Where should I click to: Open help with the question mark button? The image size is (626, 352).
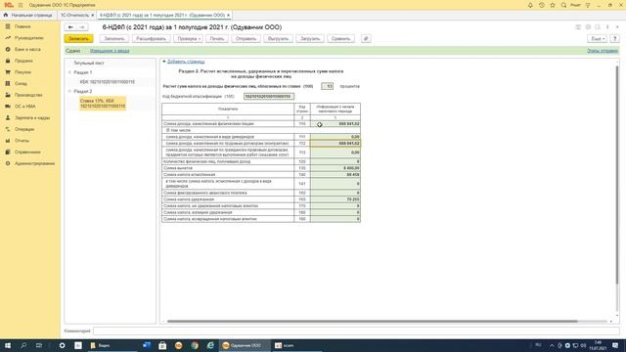615,39
